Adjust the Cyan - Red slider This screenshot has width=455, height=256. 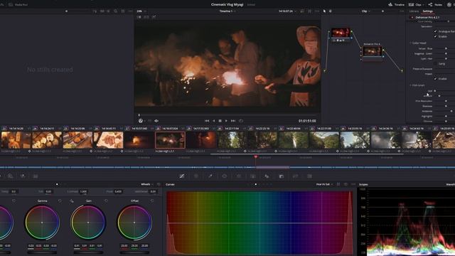click(446, 58)
